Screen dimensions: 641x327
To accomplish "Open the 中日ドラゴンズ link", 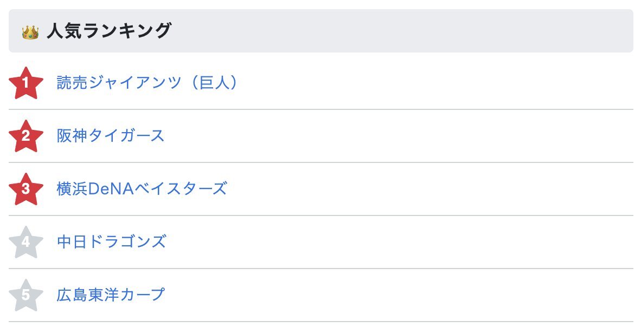I will [x=112, y=241].
